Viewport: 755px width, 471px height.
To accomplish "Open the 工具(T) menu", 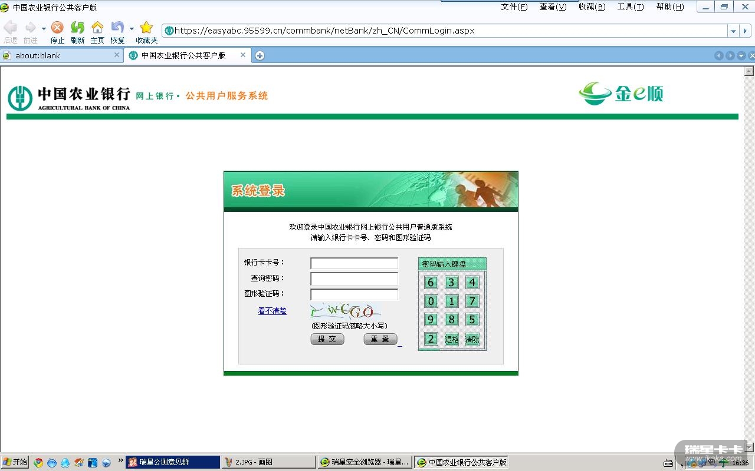I will (x=631, y=6).
